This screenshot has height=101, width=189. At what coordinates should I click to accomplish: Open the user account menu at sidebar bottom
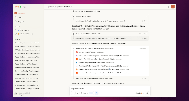coord(28,94)
